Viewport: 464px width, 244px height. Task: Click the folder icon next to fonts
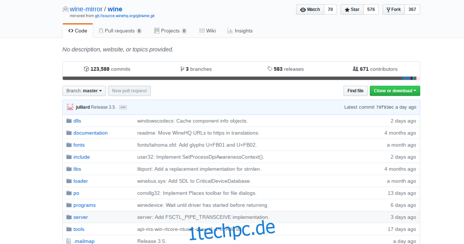pyautogui.click(x=69, y=145)
